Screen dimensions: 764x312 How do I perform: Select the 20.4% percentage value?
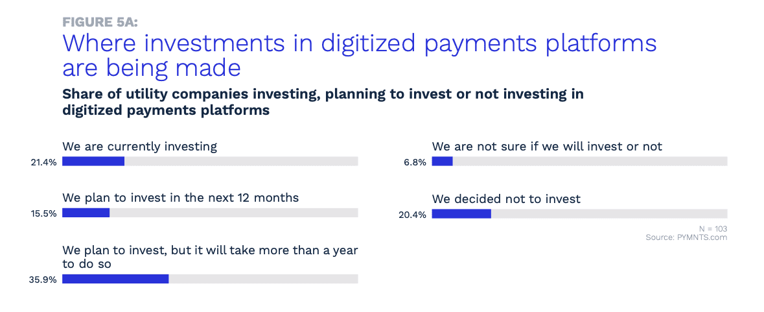click(413, 214)
